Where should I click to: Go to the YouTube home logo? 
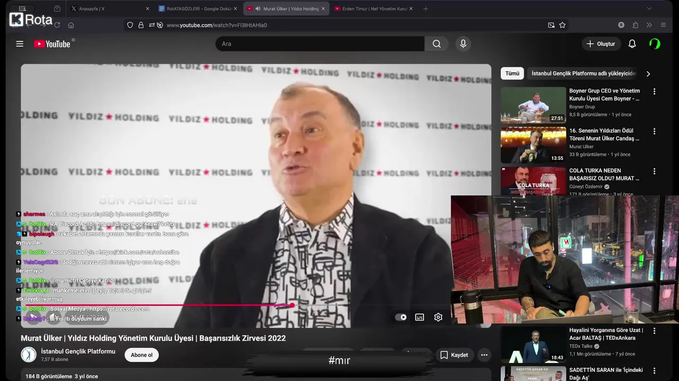52,44
